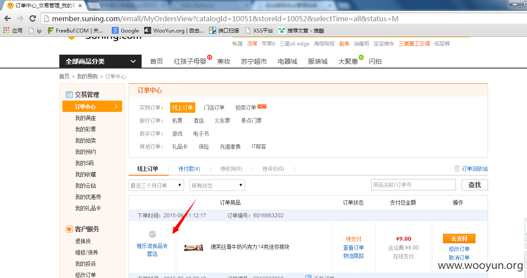Screen dimensions: 527x278
Task: Open IT帮客 orders
Action: point(259,147)
